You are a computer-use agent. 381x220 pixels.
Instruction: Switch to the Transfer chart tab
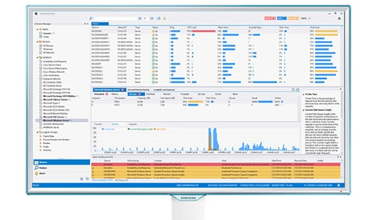point(98,124)
